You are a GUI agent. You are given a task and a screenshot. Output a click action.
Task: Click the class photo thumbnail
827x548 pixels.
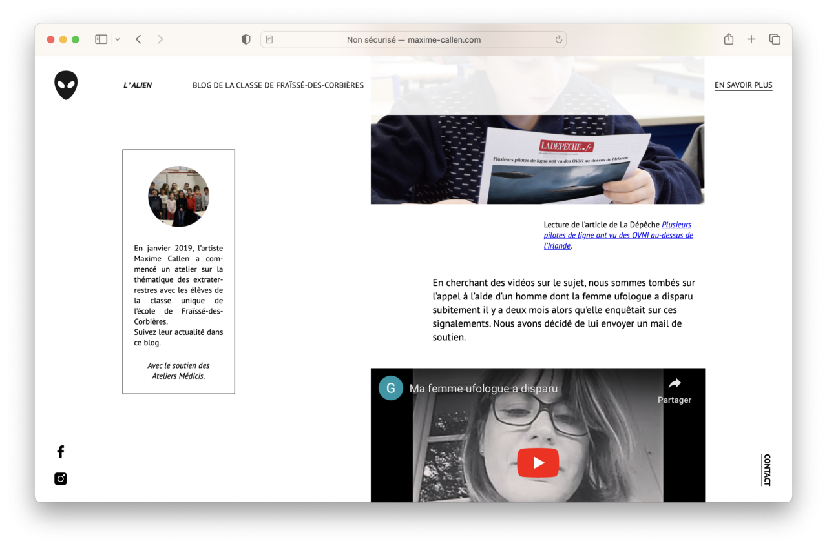(x=178, y=196)
